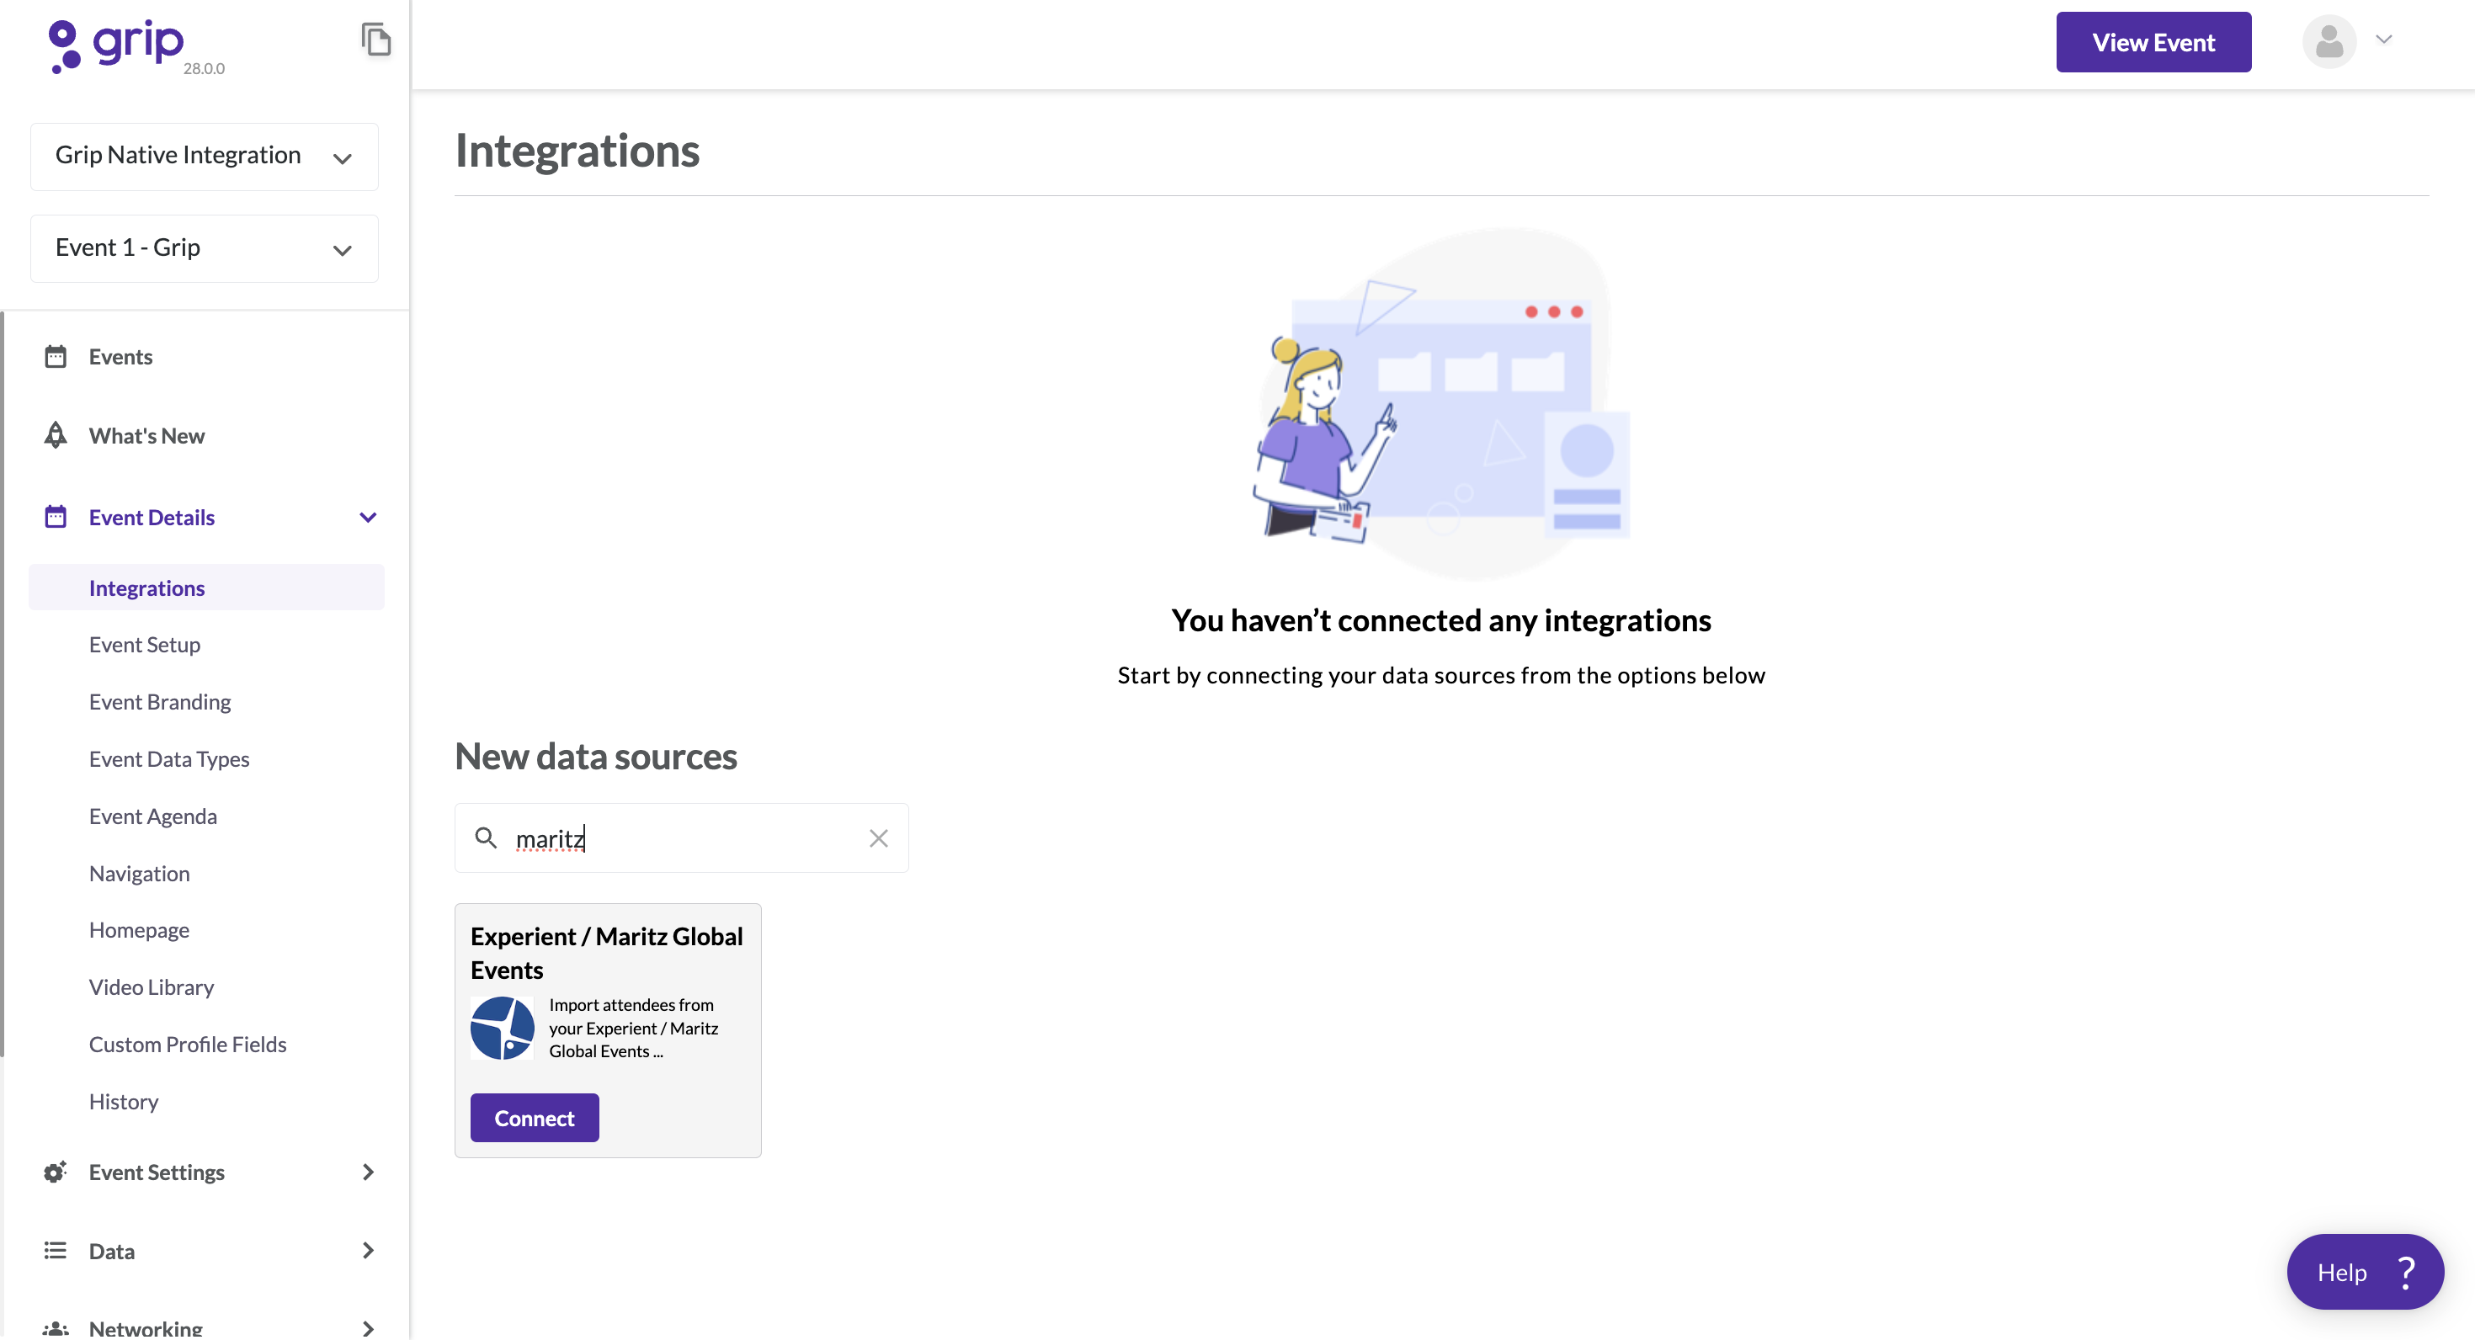Screen dimensions: 2475x1340
Task: Open the Grip Native Integration dropdown
Action: click(x=205, y=156)
